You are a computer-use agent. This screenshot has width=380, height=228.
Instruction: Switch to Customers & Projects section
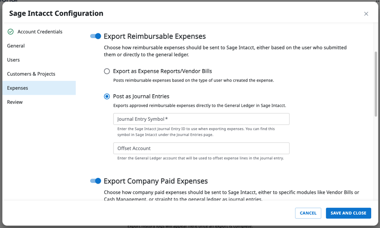pyautogui.click(x=31, y=74)
